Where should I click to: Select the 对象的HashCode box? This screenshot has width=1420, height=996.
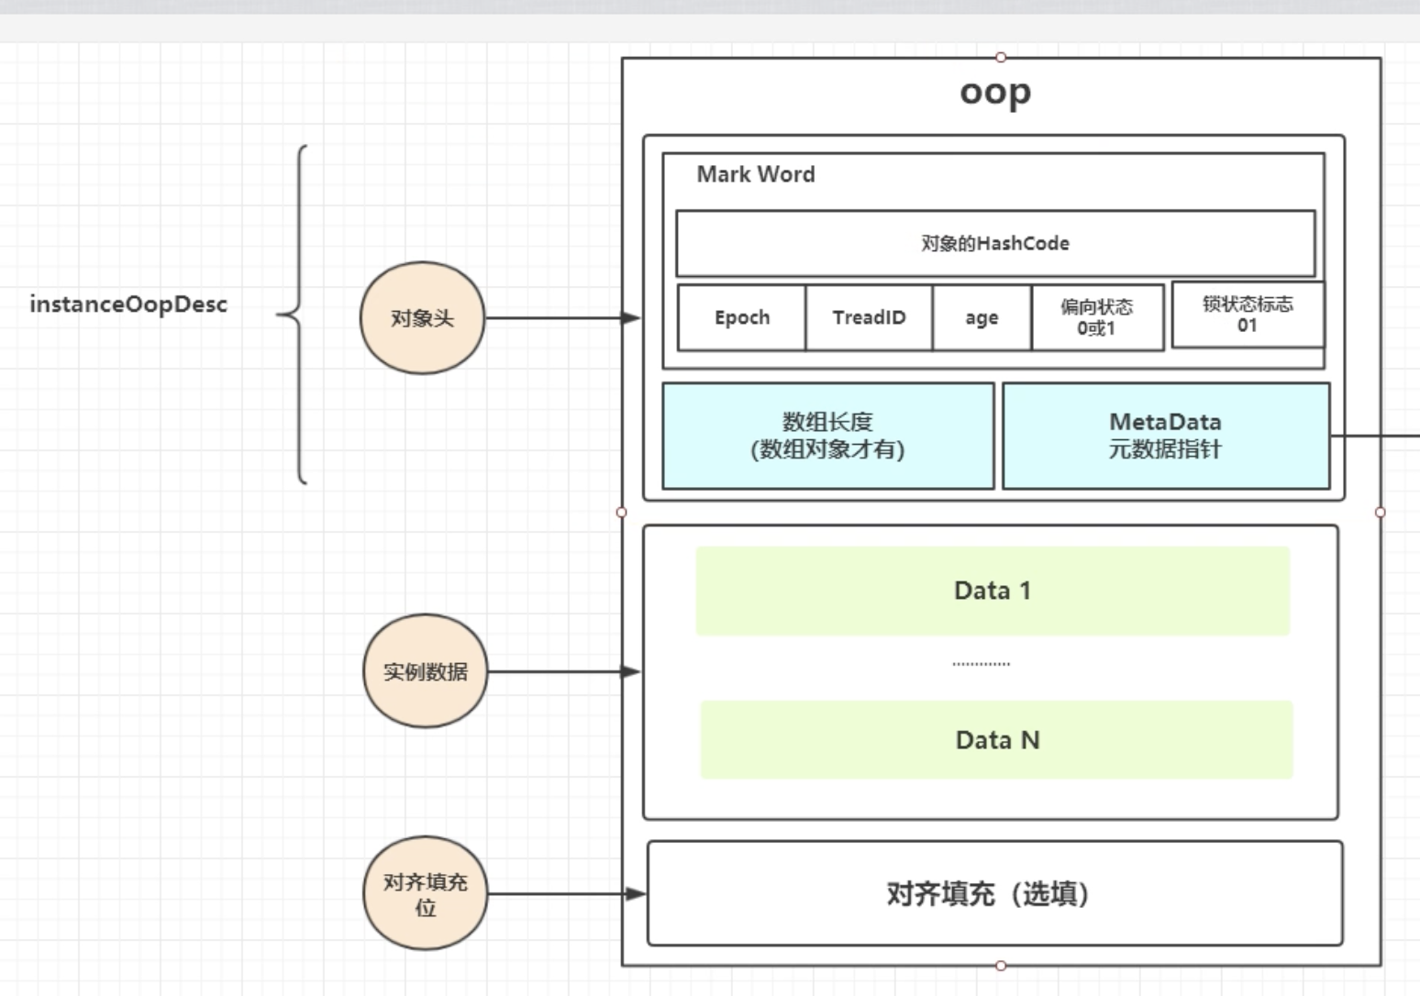click(995, 244)
